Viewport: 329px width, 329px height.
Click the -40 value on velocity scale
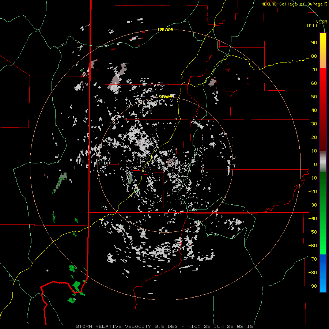(313, 219)
